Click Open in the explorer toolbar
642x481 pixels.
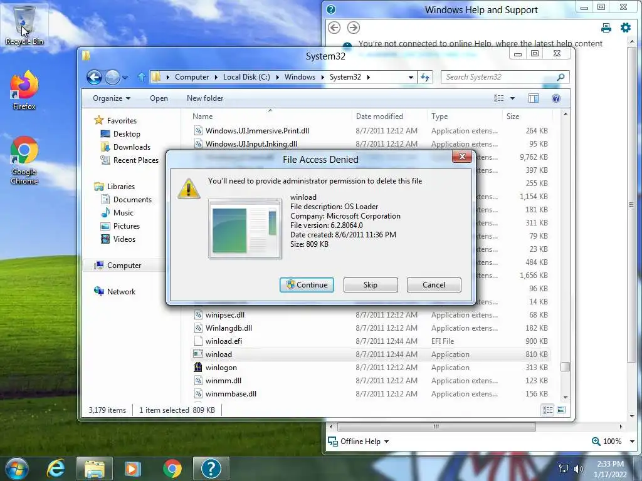159,98
